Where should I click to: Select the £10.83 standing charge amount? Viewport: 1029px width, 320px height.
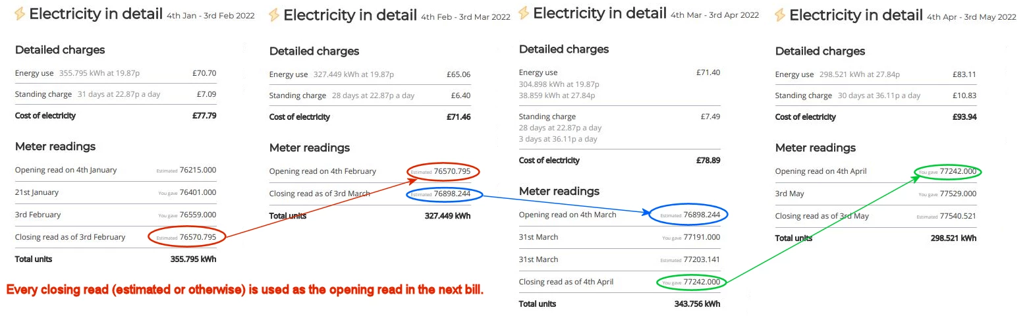(964, 95)
